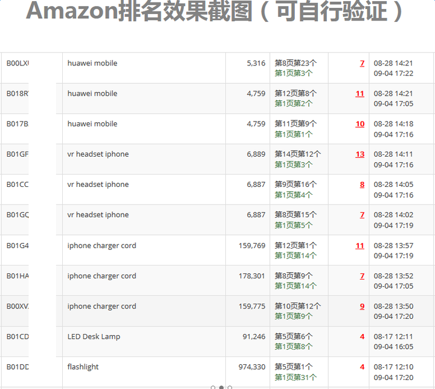The width and height of the screenshot is (435, 389).
Task: Select timestamp '08-28 13:57'
Action: click(393, 246)
